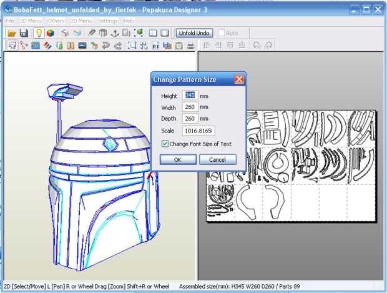Click the Width input field
Viewport: 387px width, 293px height.
click(x=190, y=107)
